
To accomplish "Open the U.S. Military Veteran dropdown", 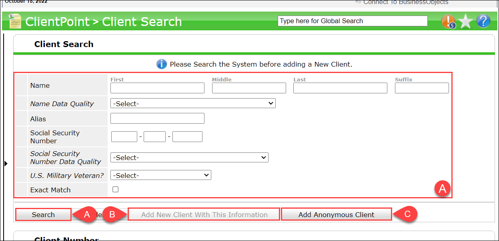I will 161,175.
